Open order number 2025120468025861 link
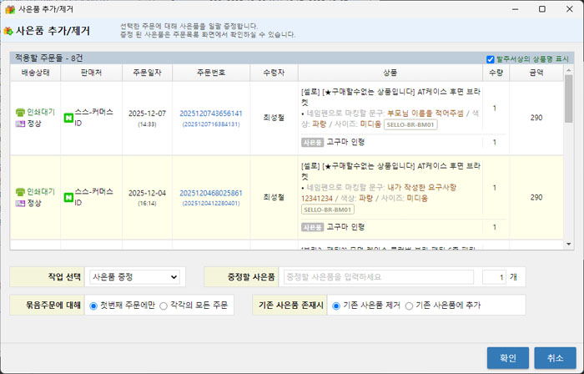The image size is (584, 374). pyautogui.click(x=211, y=193)
